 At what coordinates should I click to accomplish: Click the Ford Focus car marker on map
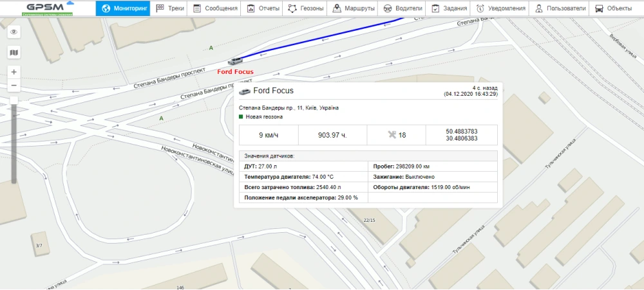pyautogui.click(x=236, y=61)
